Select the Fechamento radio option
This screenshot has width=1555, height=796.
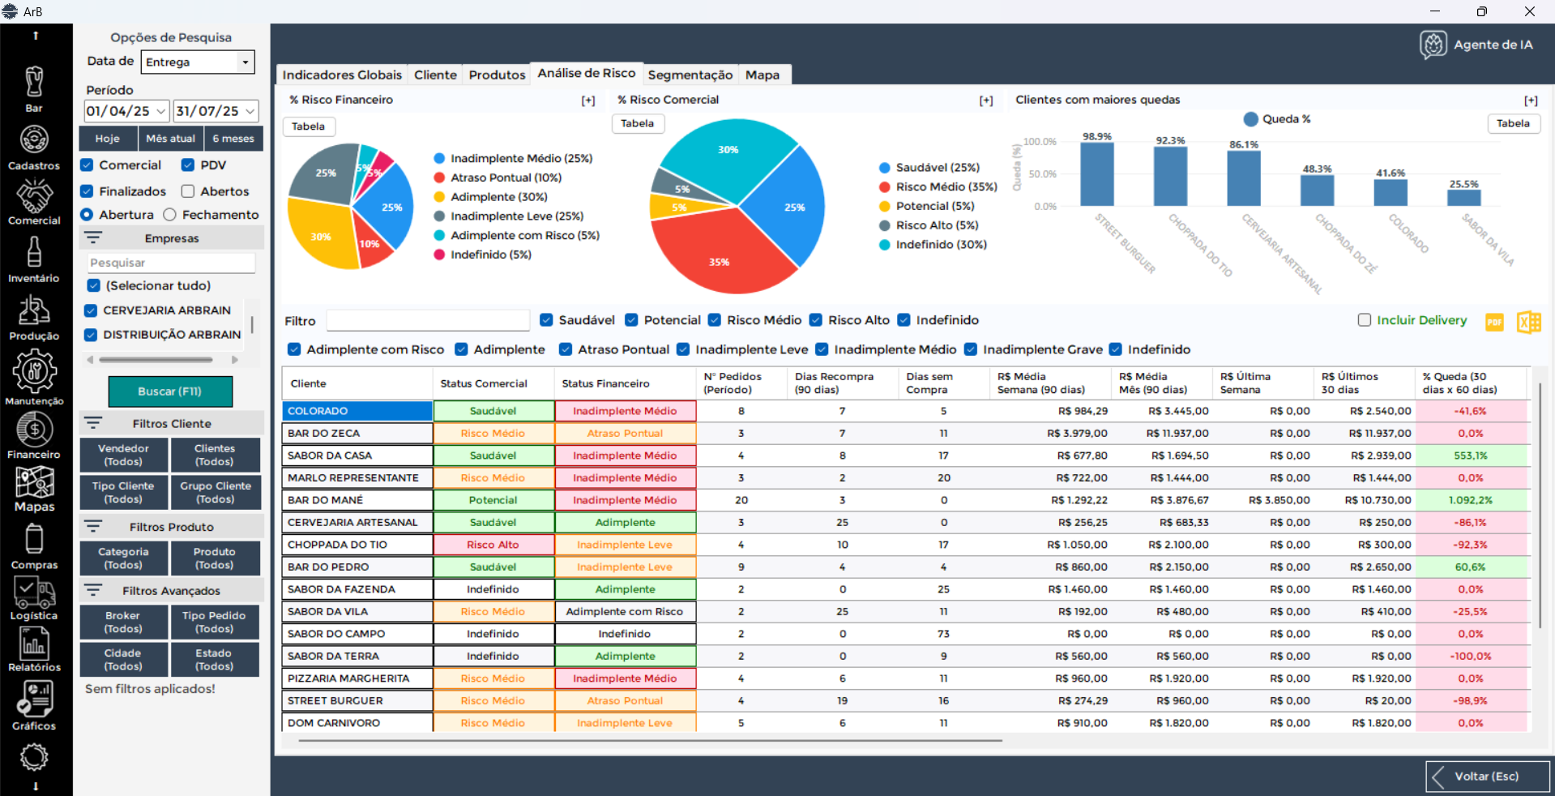170,215
